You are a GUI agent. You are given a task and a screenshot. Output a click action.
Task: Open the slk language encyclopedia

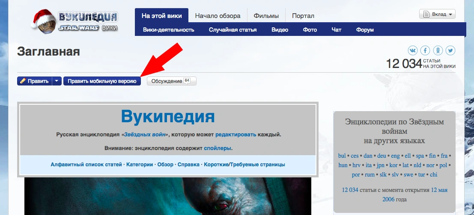click(383, 174)
